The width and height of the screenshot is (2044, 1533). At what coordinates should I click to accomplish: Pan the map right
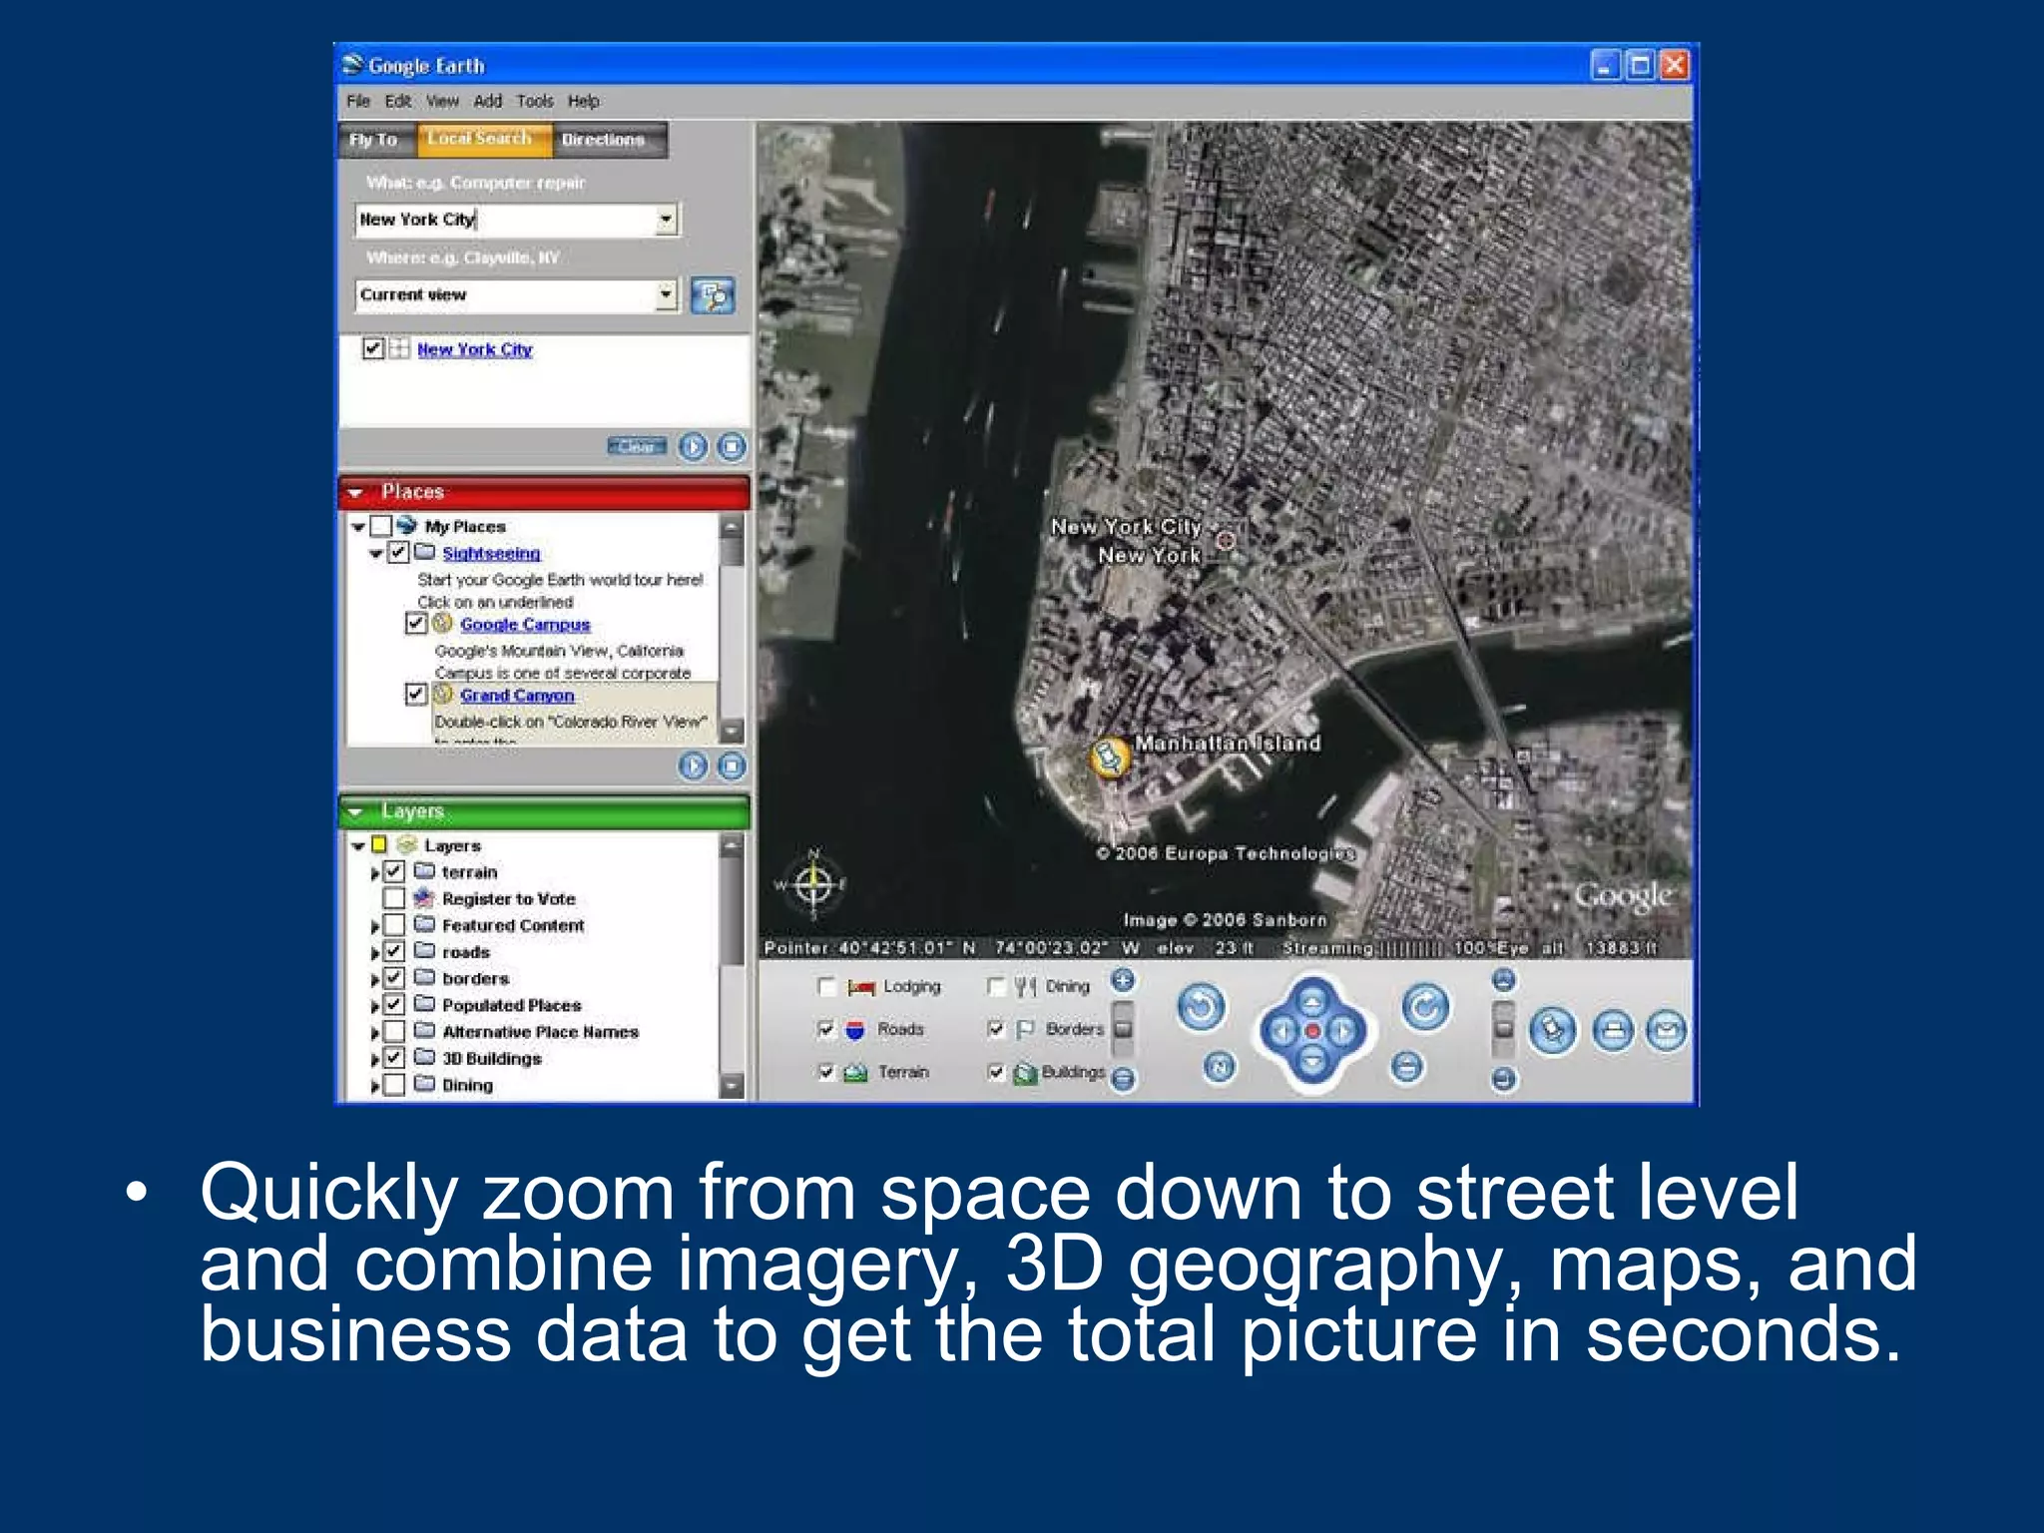[1343, 1032]
